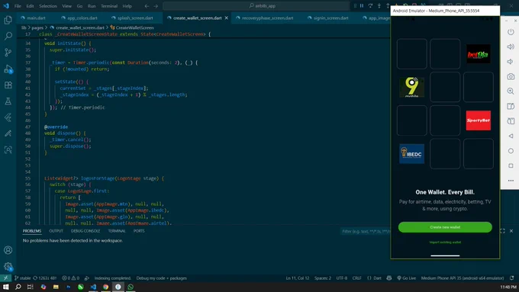Click emulator volume down button
The width and height of the screenshot is (519, 292).
click(x=511, y=62)
